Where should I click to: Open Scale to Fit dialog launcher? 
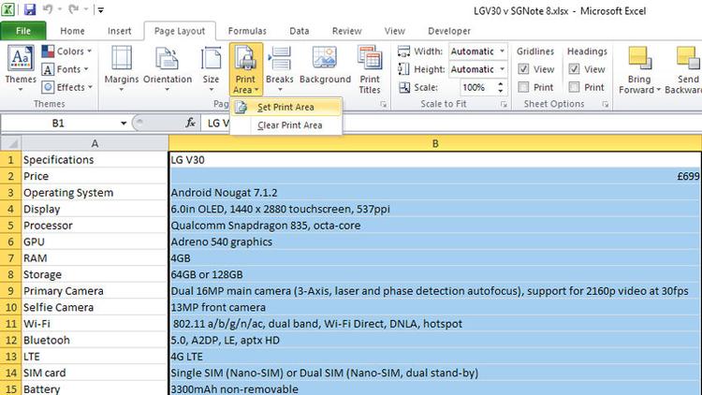(x=504, y=104)
